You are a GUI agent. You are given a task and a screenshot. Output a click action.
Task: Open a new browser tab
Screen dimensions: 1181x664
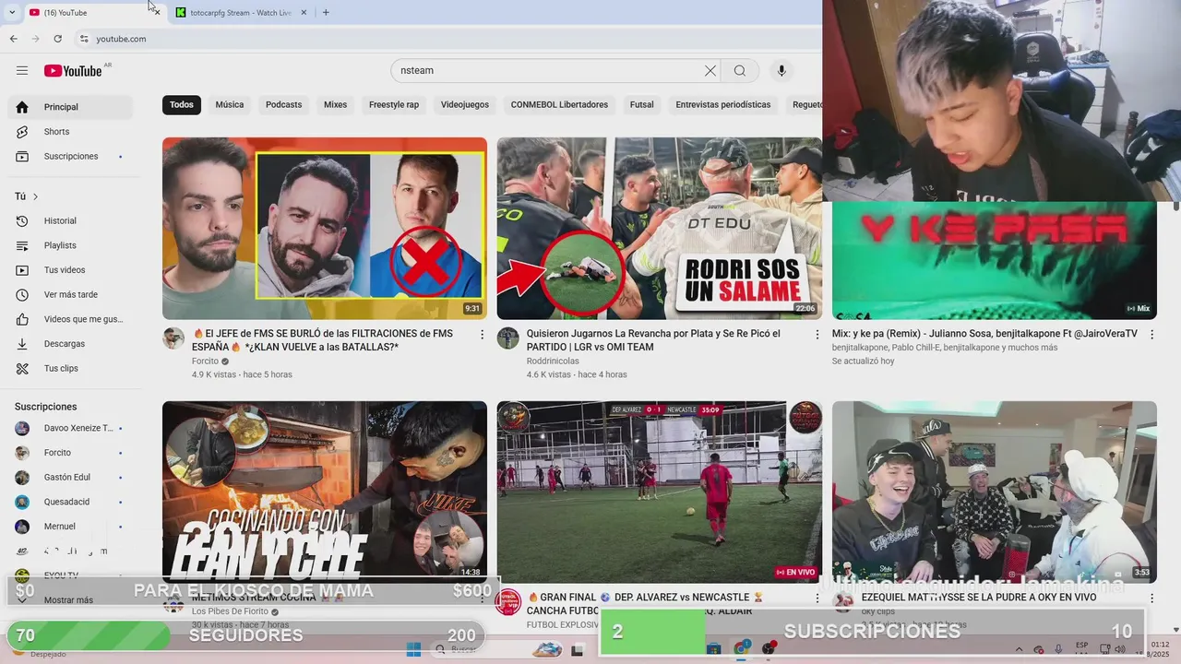[x=326, y=12]
